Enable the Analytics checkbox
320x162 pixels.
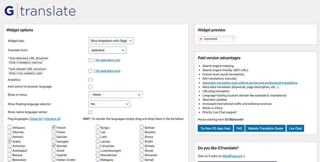[x=90, y=80]
